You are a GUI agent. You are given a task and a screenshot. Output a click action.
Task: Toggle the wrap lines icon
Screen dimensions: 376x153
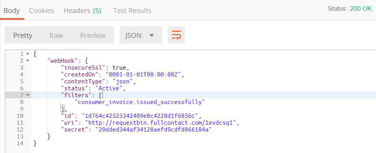coord(176,36)
